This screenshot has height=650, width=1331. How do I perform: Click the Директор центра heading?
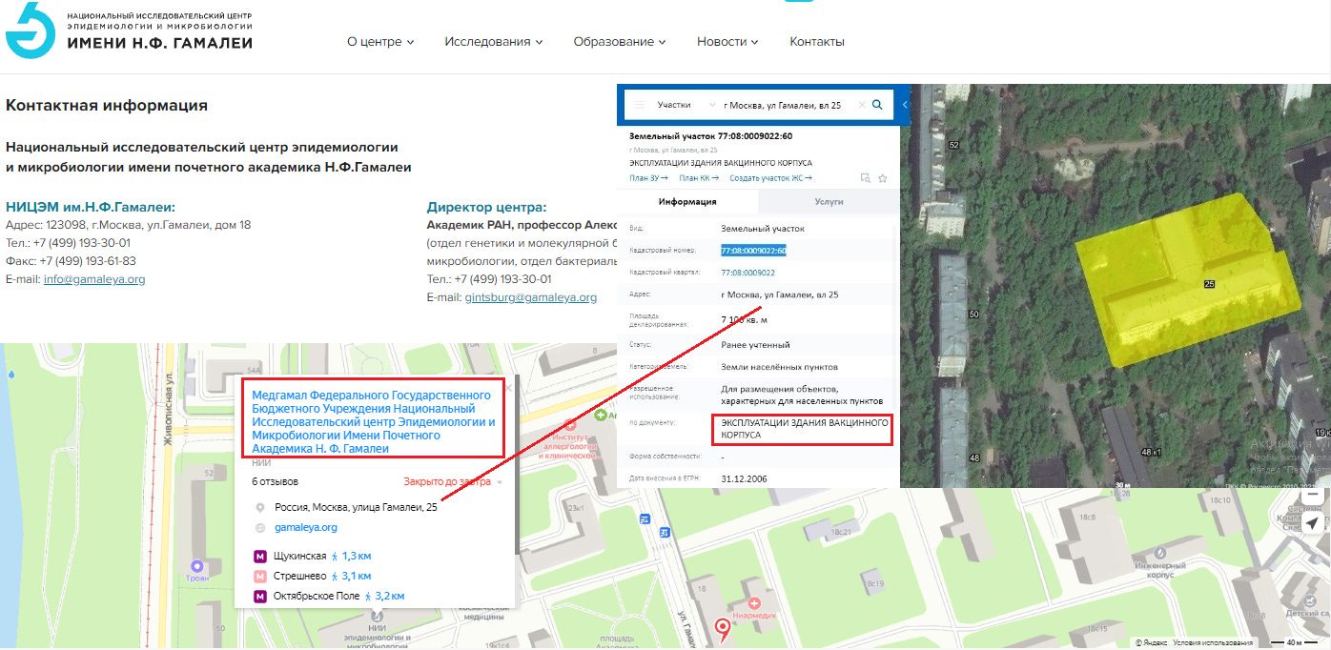[486, 207]
